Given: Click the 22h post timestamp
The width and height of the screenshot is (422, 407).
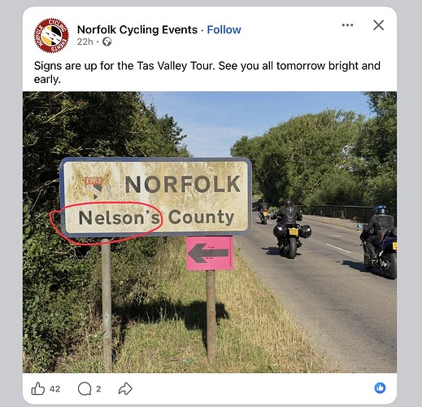Looking at the screenshot, I should click(x=85, y=42).
